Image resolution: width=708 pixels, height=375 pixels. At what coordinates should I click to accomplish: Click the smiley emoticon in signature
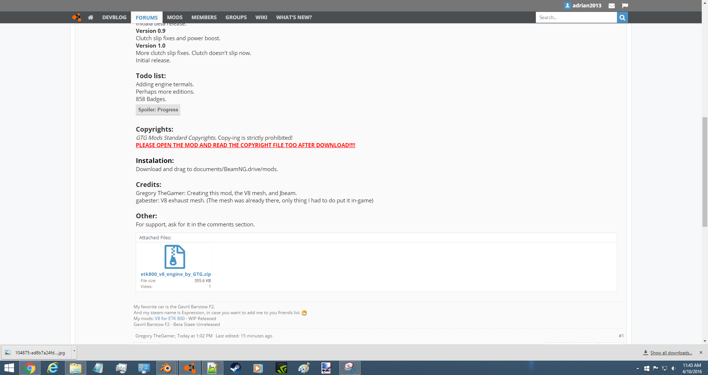tap(304, 313)
